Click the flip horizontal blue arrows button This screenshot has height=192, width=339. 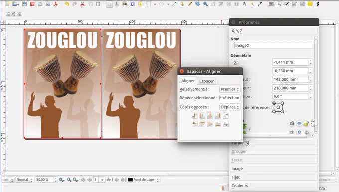pos(299,123)
